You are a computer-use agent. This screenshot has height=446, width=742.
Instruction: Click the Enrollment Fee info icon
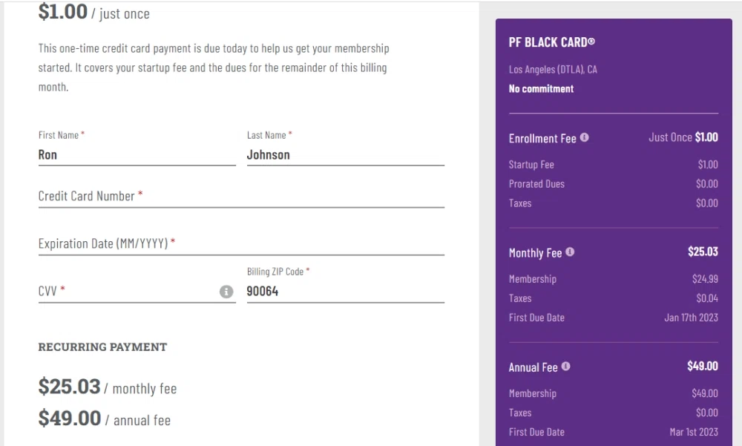[585, 138]
